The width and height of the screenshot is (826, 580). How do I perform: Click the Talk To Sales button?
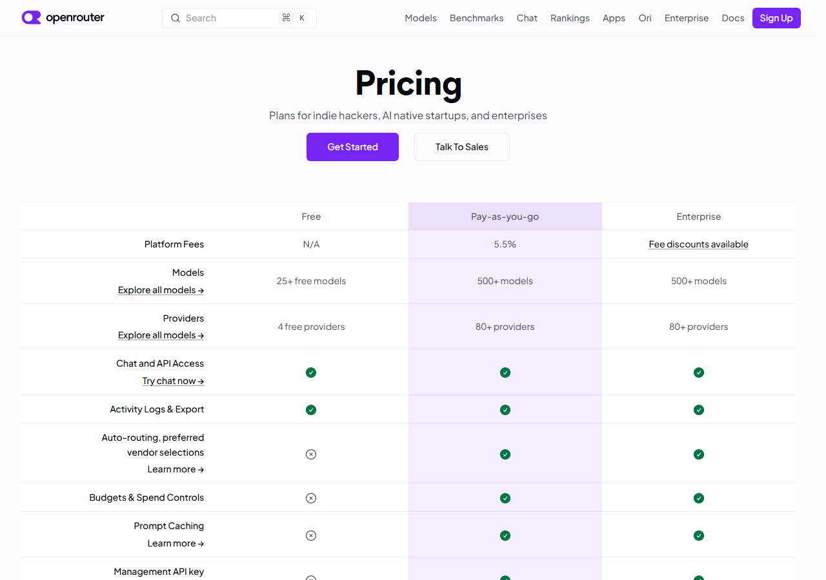pos(462,147)
